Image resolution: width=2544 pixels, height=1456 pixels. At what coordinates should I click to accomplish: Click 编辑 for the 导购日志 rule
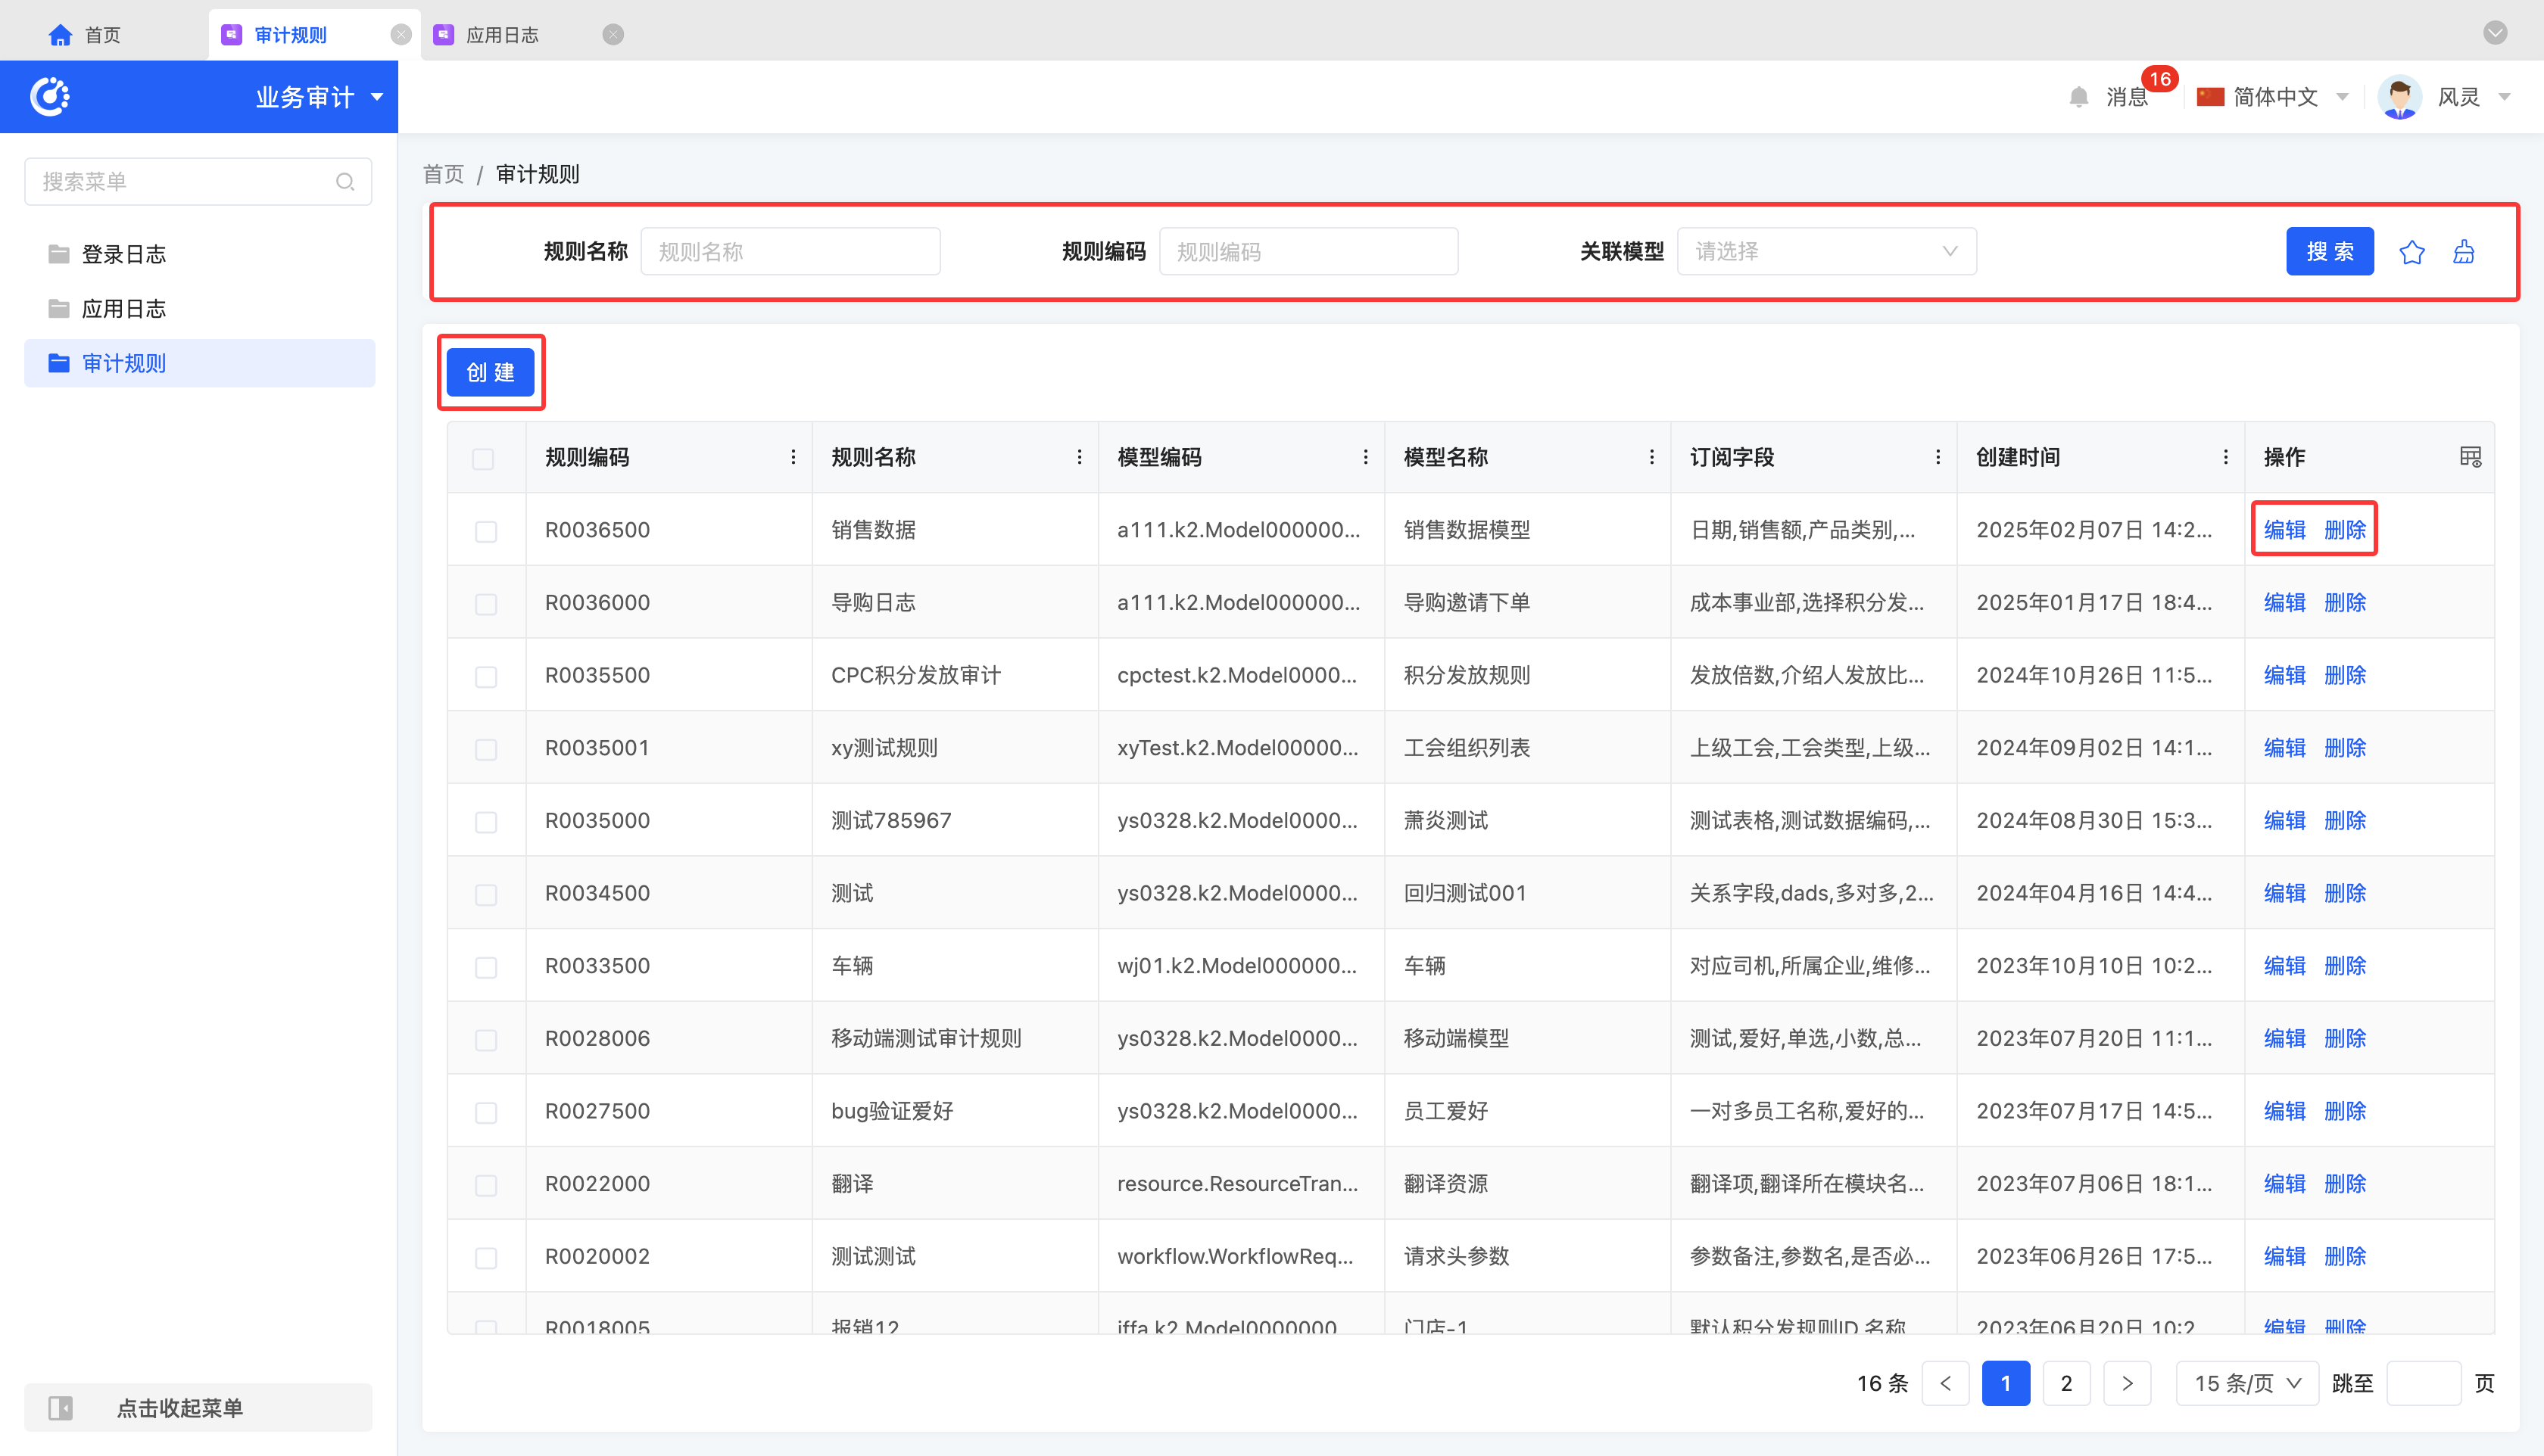click(2284, 602)
